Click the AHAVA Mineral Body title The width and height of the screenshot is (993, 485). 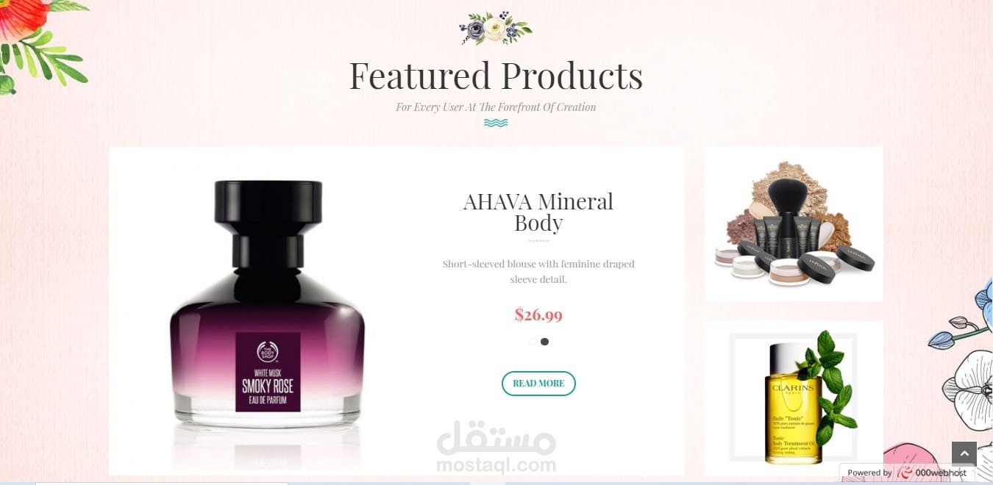[x=538, y=212]
